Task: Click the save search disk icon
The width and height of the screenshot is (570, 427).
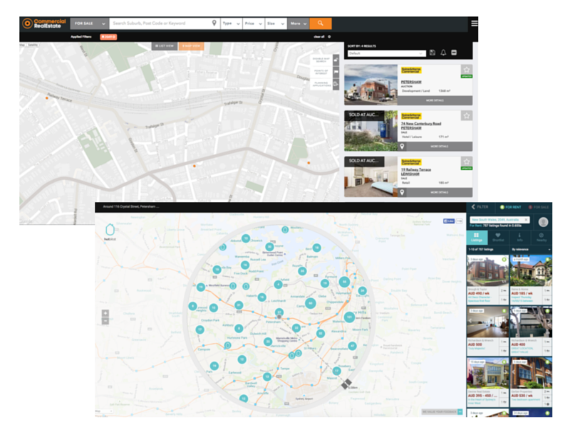Action: [x=432, y=53]
